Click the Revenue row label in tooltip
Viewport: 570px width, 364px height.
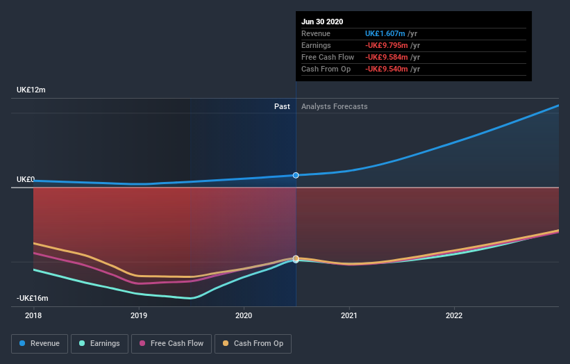click(315, 33)
